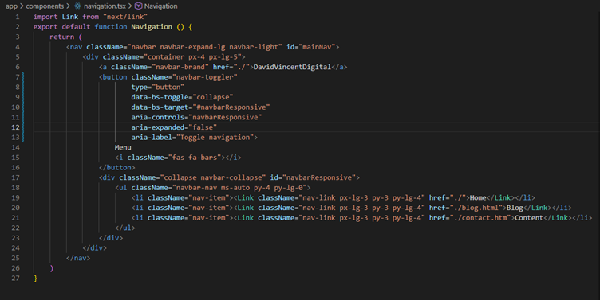The height and width of the screenshot is (300, 600).
Task: Click the 'next/link' import string
Action: pyautogui.click(x=125, y=17)
